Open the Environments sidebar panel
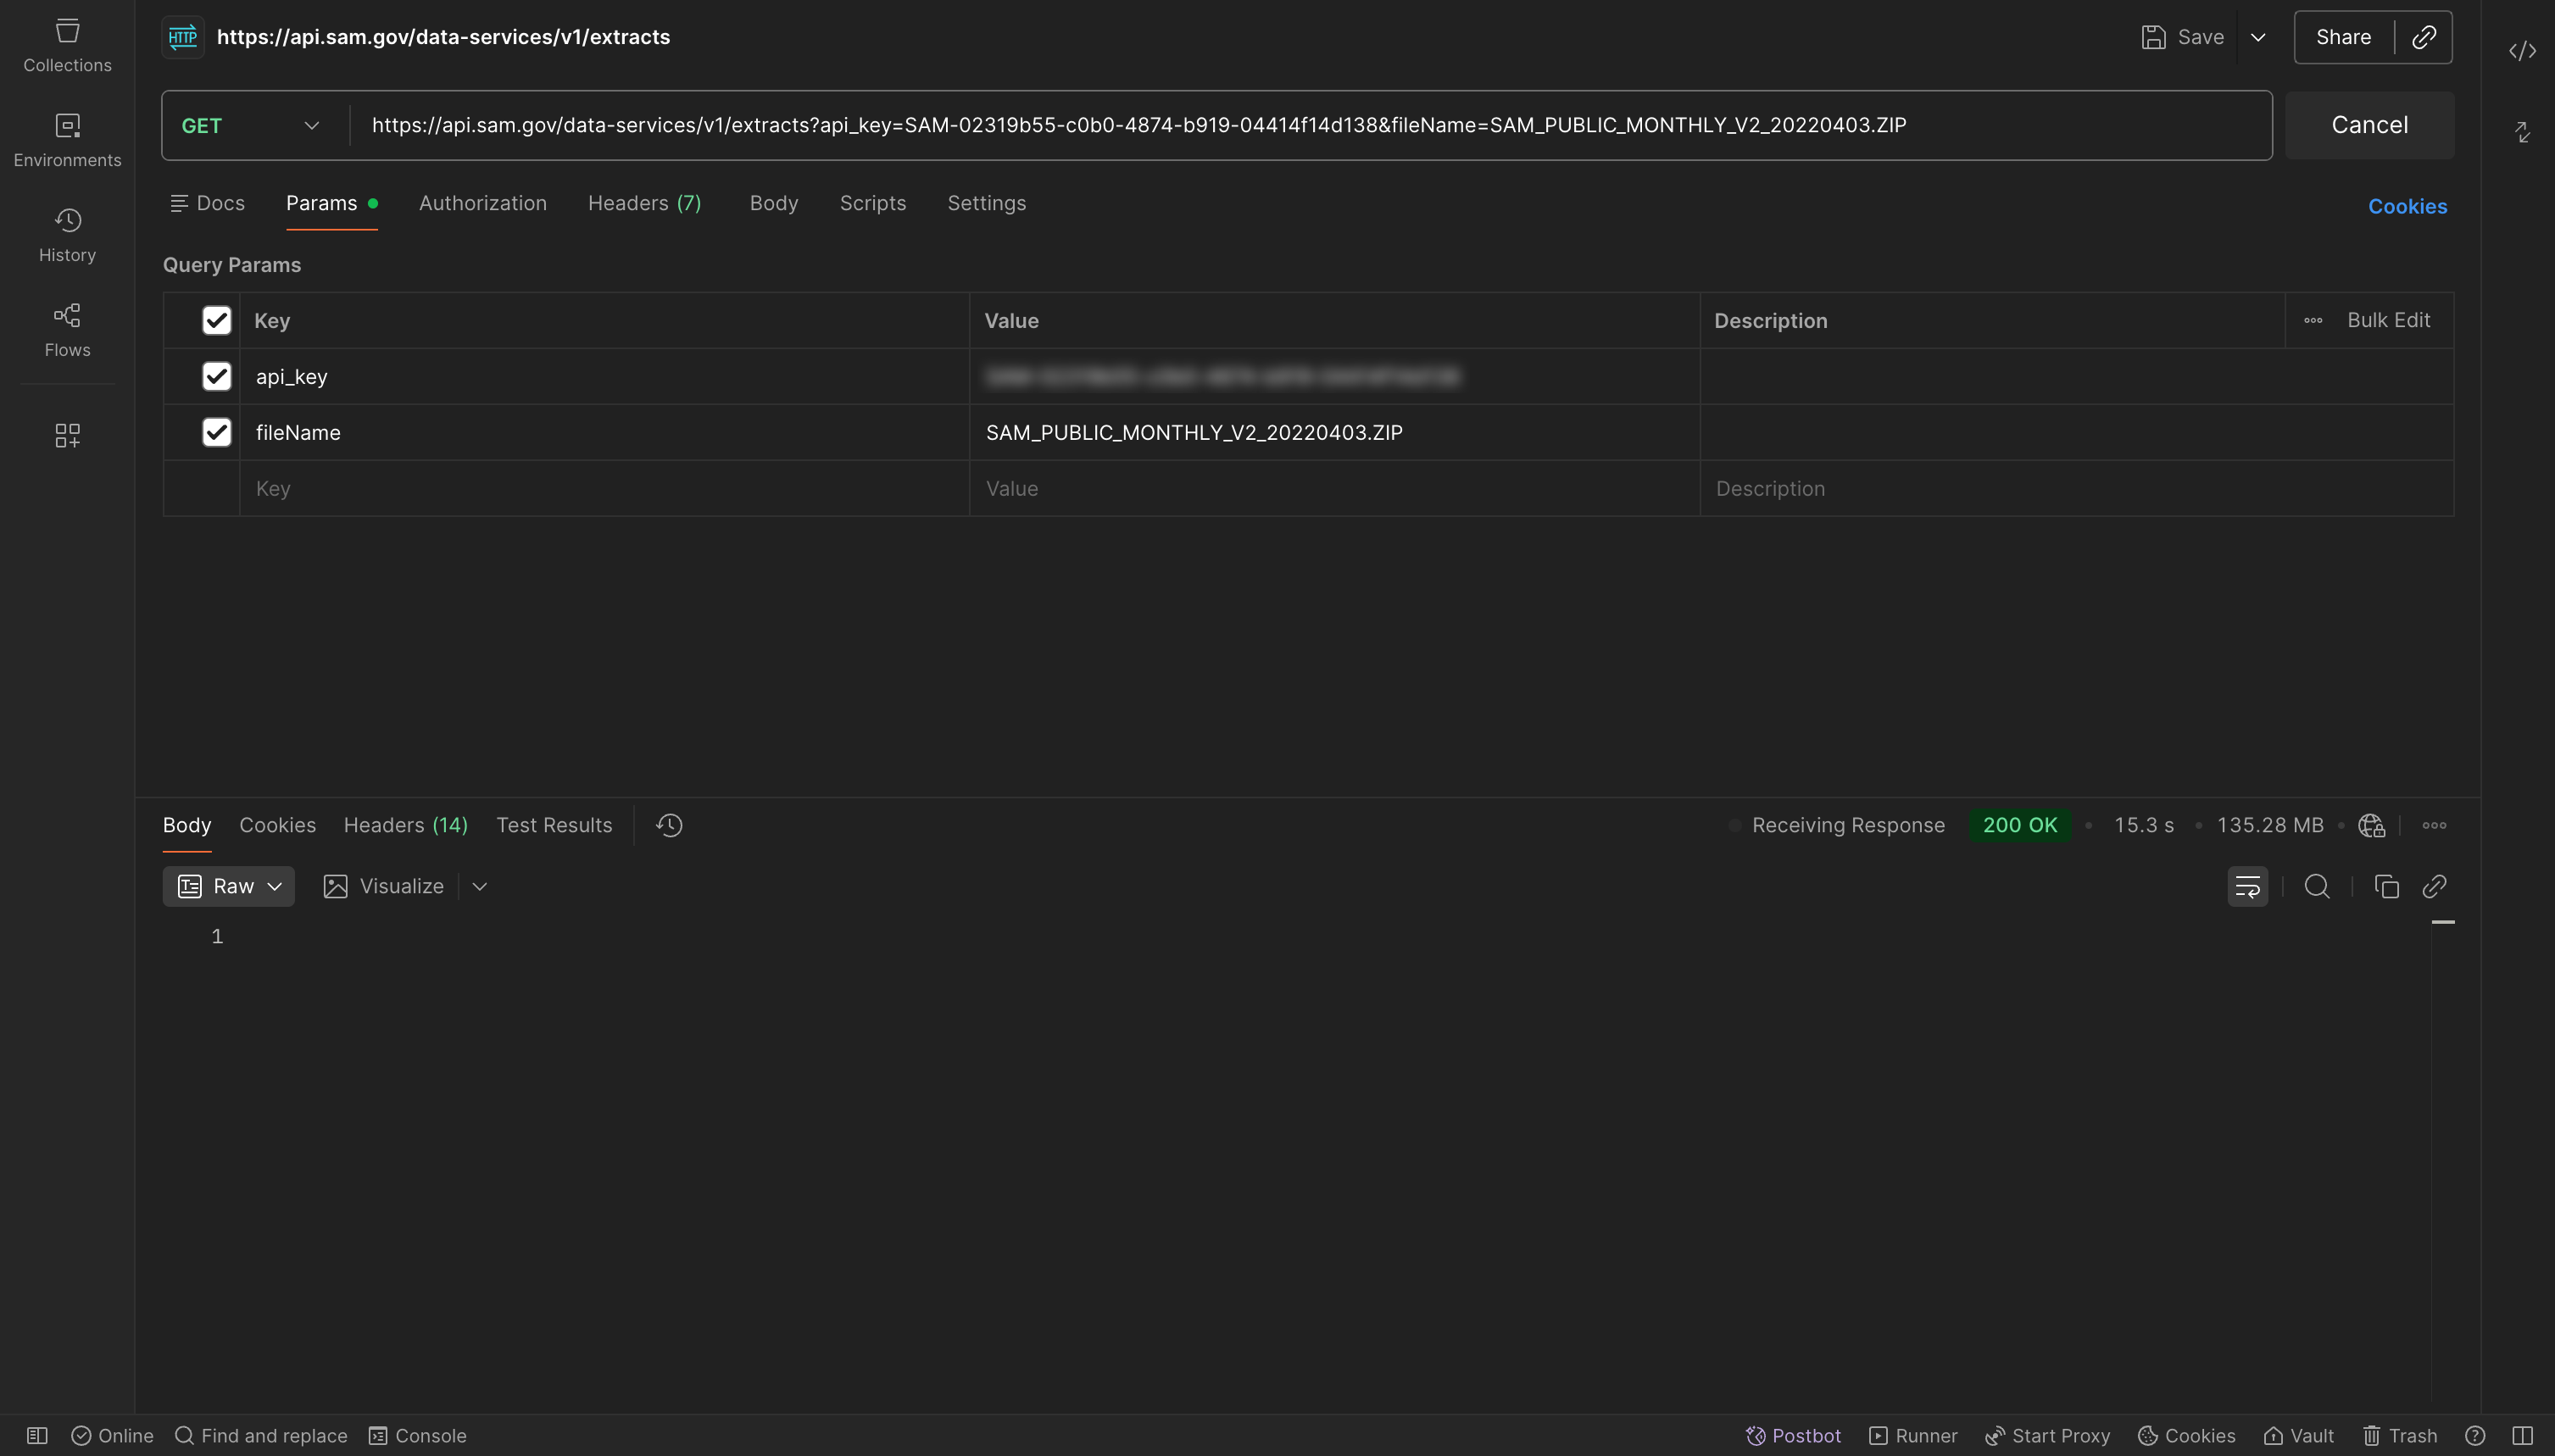Image resolution: width=2555 pixels, height=1456 pixels. [67, 140]
